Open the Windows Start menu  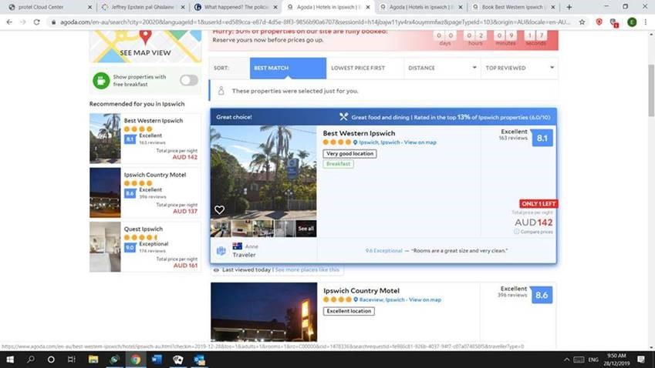pos(10,360)
